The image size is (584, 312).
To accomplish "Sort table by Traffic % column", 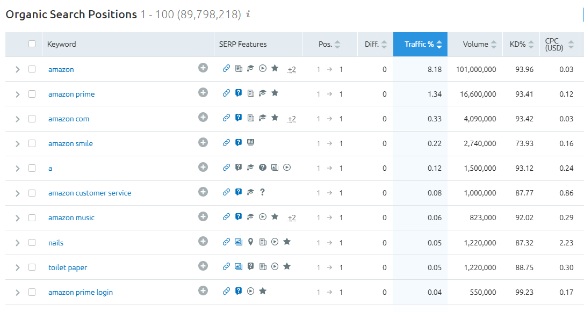I will pyautogui.click(x=420, y=45).
